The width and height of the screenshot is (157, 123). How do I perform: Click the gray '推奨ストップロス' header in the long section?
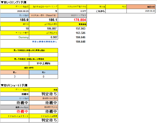72,15
